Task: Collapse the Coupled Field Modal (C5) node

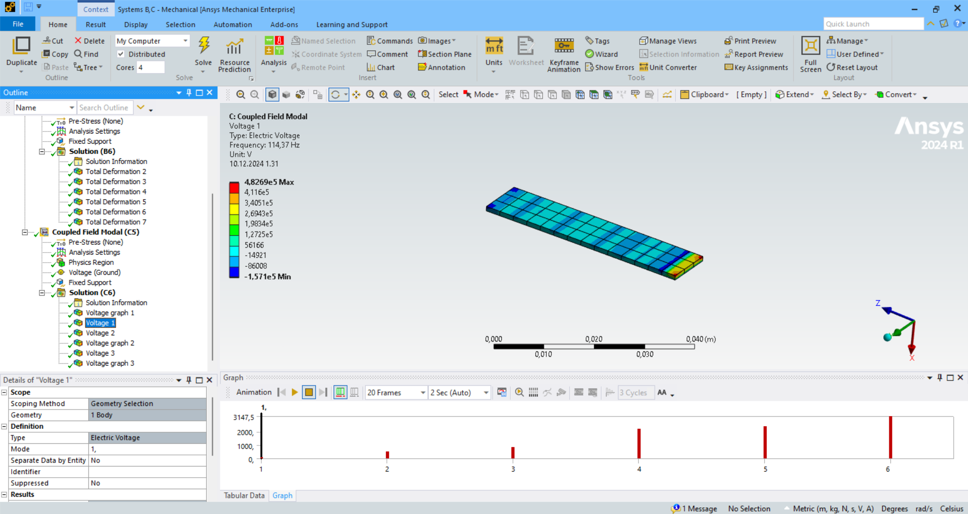Action: (x=25, y=232)
